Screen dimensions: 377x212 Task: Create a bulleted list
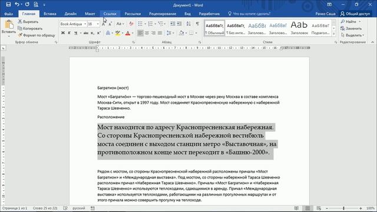point(140,24)
